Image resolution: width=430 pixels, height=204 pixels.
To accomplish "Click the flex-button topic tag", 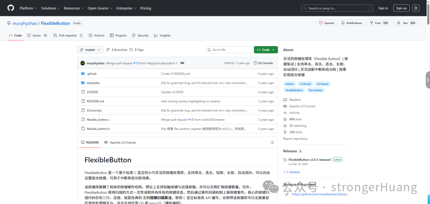I will click(x=316, y=90).
